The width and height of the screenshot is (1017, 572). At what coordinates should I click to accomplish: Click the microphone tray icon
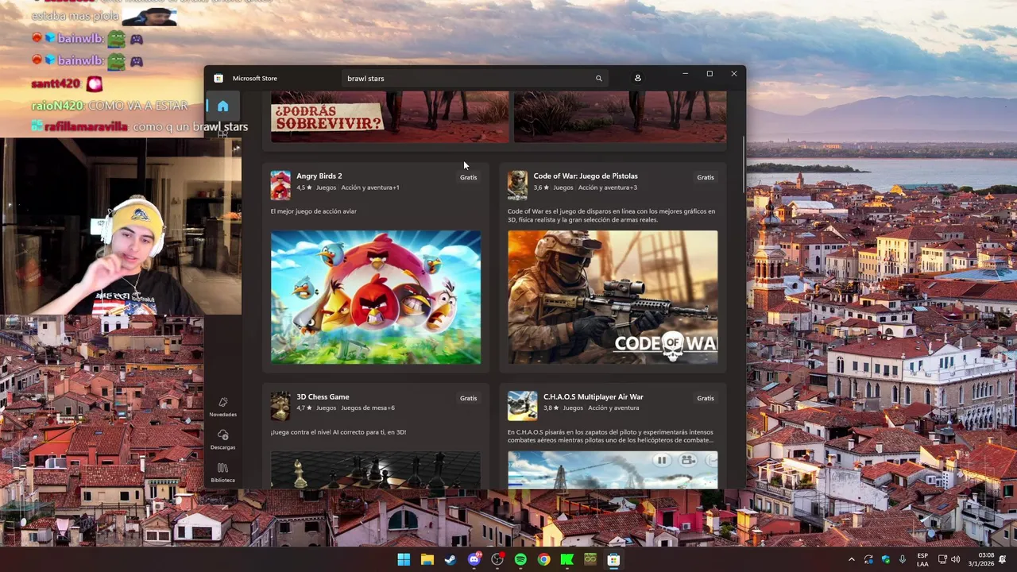(x=903, y=559)
